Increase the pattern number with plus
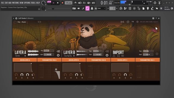The image size is (174, 98). click(117, 8)
